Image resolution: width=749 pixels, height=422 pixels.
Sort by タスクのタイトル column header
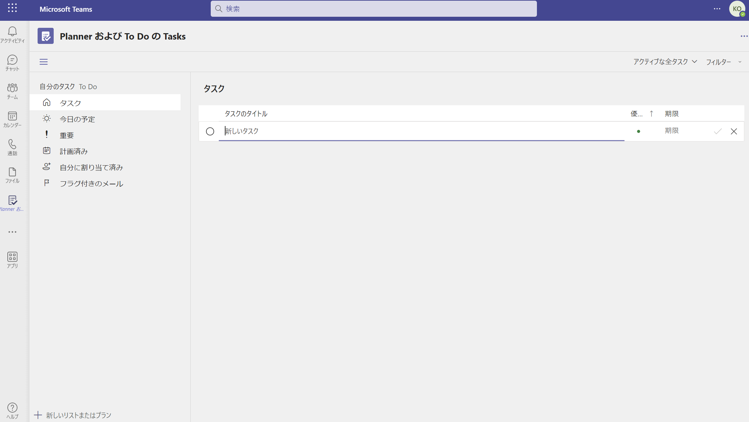(246, 114)
